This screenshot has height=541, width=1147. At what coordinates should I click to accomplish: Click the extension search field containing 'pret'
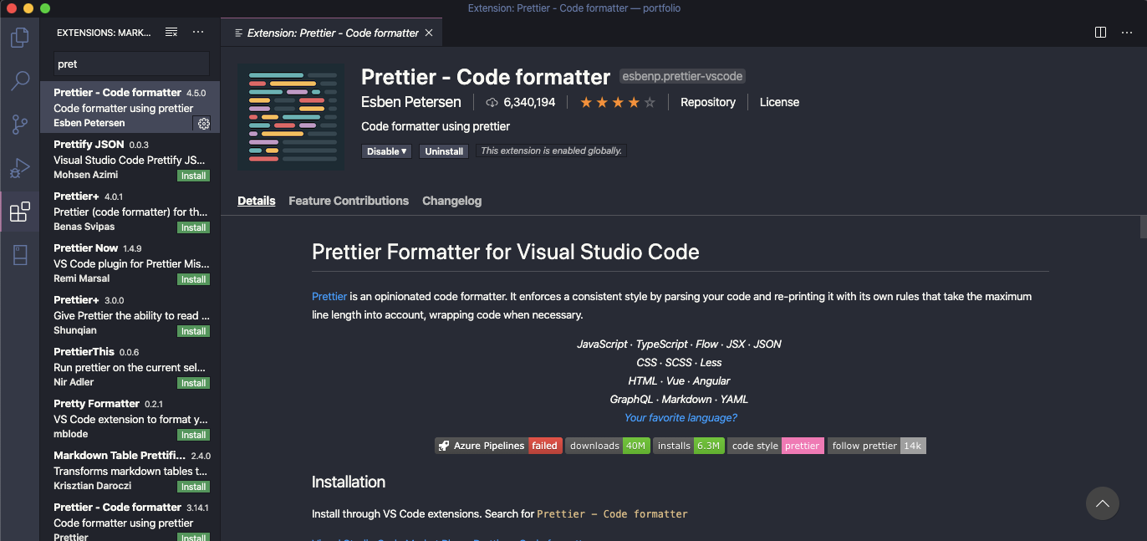tap(130, 64)
